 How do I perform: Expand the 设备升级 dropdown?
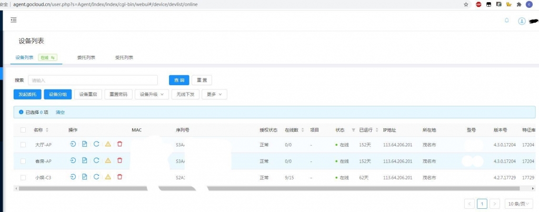point(152,94)
